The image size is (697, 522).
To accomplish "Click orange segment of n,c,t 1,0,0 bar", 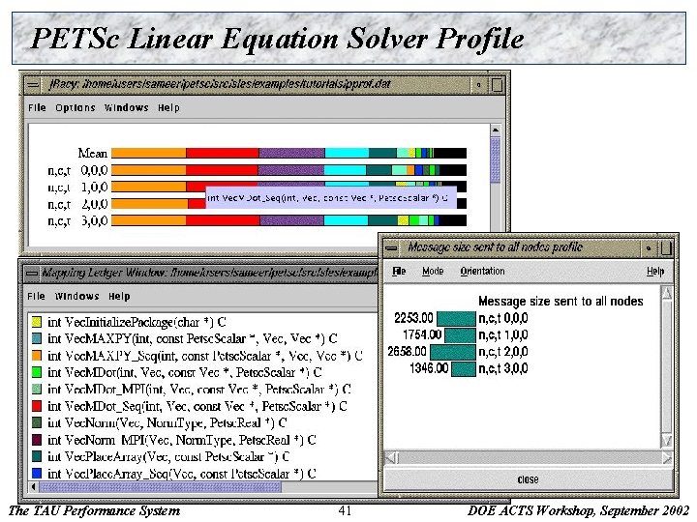I will point(148,187).
